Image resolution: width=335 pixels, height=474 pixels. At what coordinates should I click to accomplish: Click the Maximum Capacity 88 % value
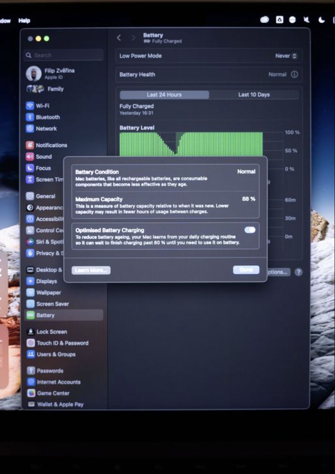(248, 199)
